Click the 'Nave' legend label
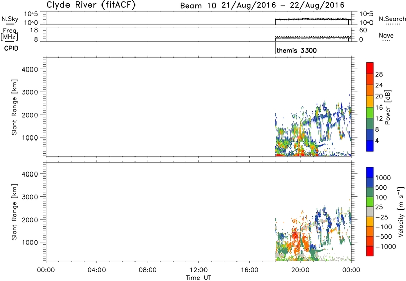 click(386, 35)
